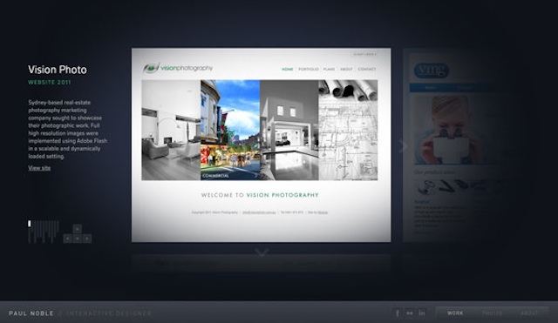
Task: Select the WORK tab in footer
Action: pyautogui.click(x=455, y=313)
